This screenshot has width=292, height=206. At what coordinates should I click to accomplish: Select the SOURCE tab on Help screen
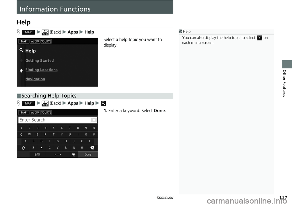click(x=46, y=41)
